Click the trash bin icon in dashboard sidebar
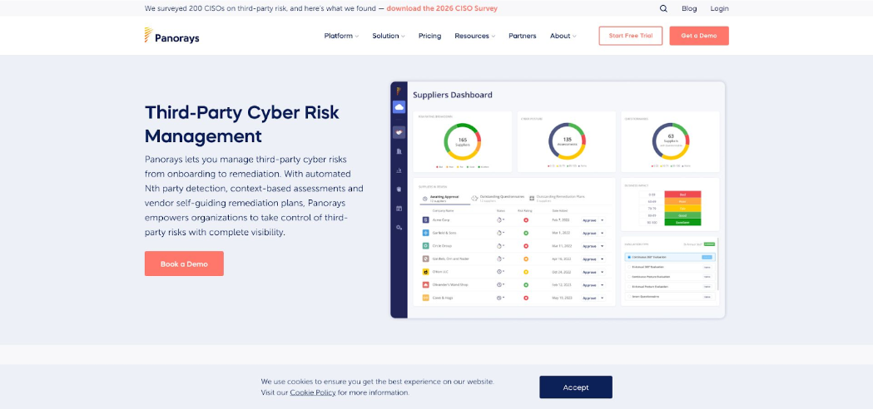873x409 pixels. pos(399,190)
